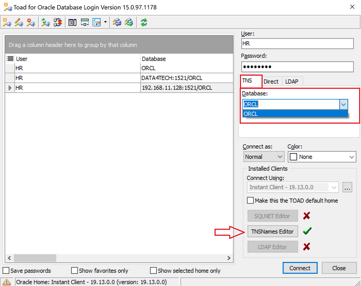The height and width of the screenshot is (286, 361).
Task: Select the DATA4TECH:1521/ORCL row
Action: tap(119, 78)
